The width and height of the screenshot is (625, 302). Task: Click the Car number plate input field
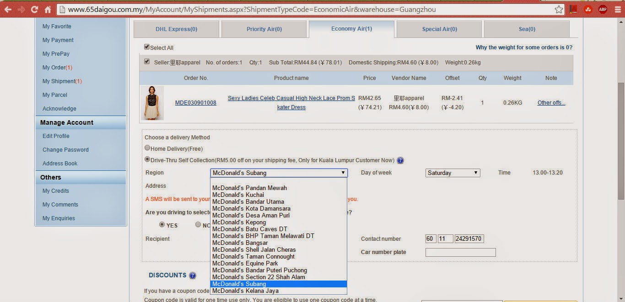[461, 252]
